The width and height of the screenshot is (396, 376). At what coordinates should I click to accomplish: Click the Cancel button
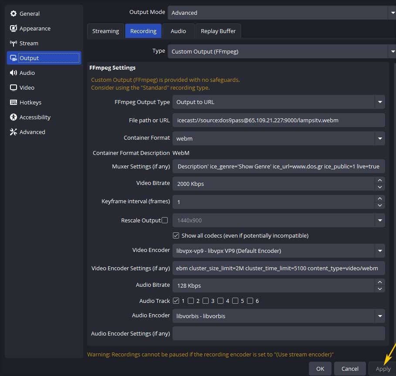[x=350, y=369]
